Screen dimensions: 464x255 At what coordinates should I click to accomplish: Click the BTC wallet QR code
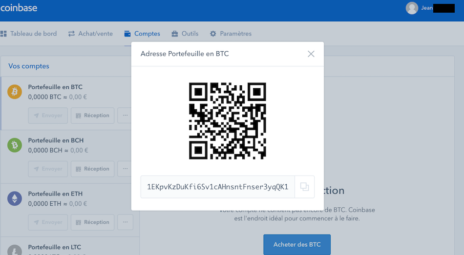click(227, 121)
